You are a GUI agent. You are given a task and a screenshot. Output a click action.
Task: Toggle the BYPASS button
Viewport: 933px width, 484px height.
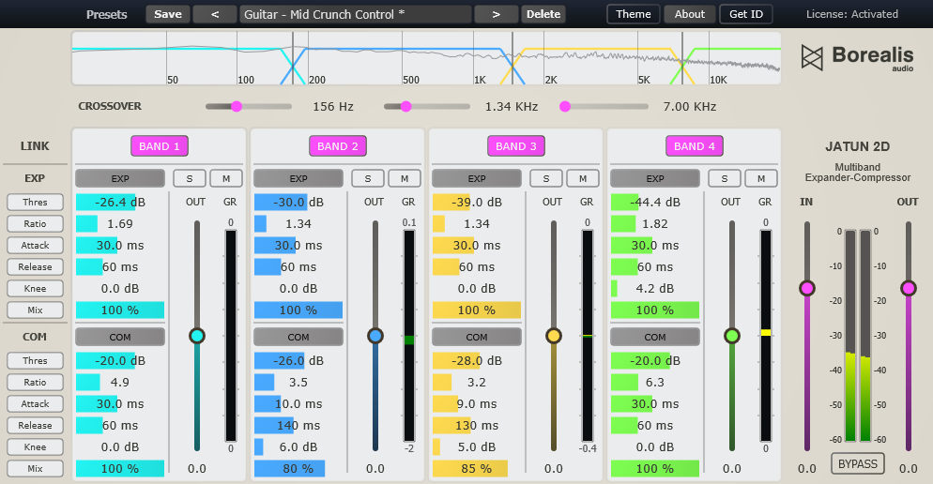(x=857, y=463)
